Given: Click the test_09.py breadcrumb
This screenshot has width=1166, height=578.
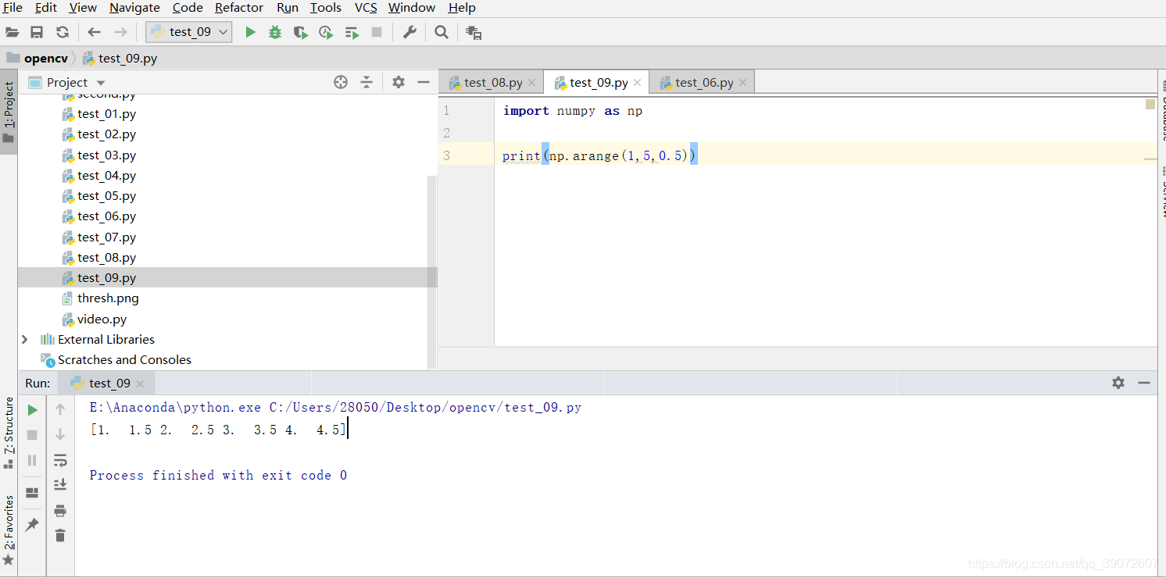Looking at the screenshot, I should pos(120,58).
